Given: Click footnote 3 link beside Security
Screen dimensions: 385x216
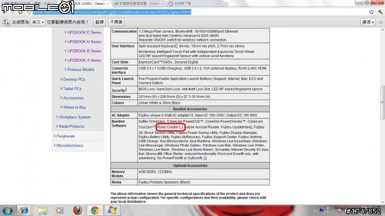Looking at the screenshot, I should coord(126,89).
